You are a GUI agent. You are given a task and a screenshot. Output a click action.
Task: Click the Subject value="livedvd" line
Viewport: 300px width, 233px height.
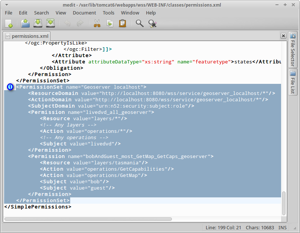tap(80, 144)
